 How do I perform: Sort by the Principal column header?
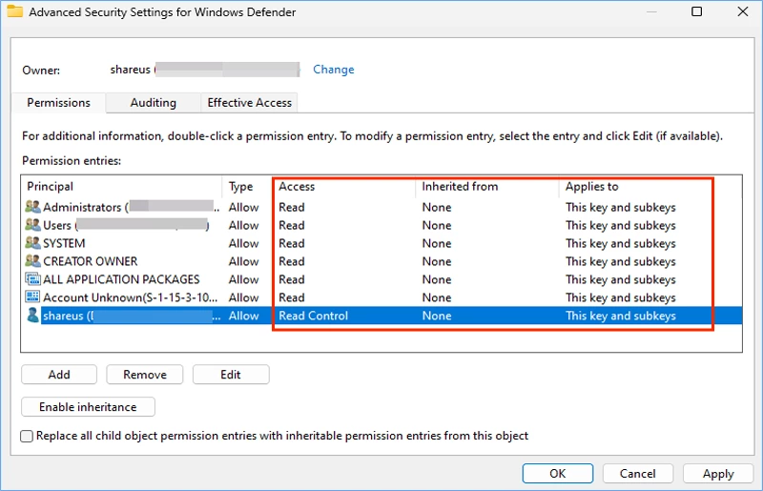click(122, 186)
